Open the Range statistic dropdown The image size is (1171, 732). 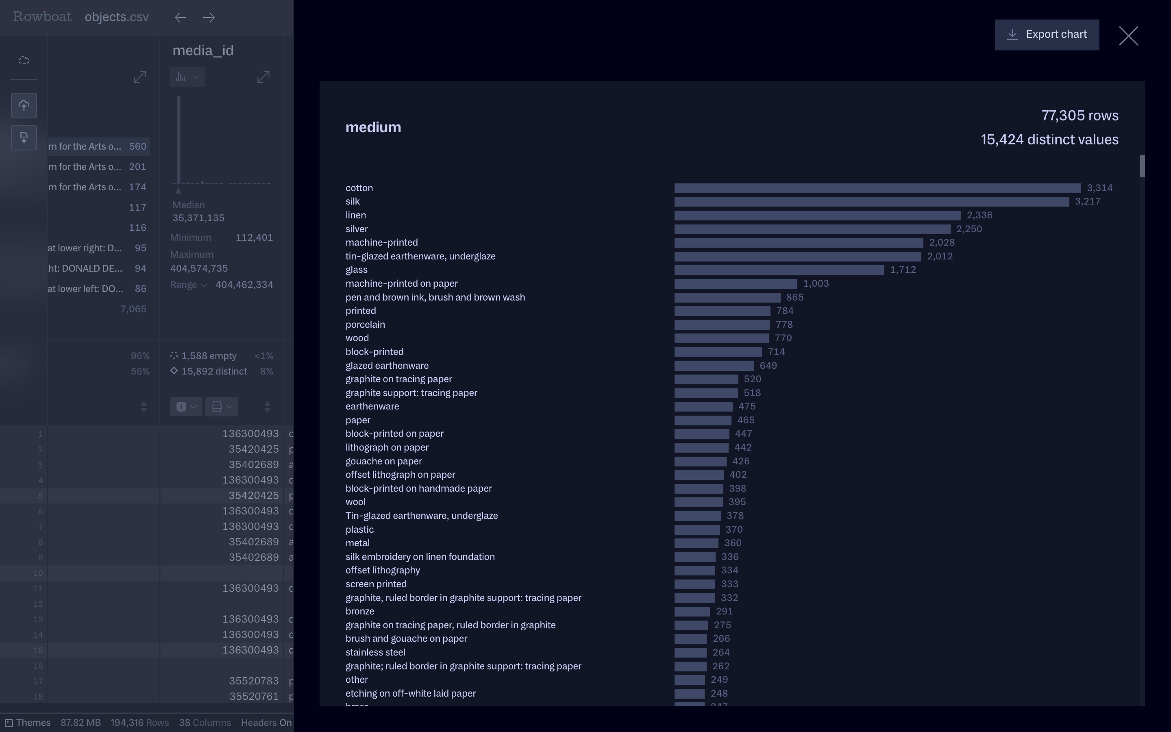click(189, 285)
